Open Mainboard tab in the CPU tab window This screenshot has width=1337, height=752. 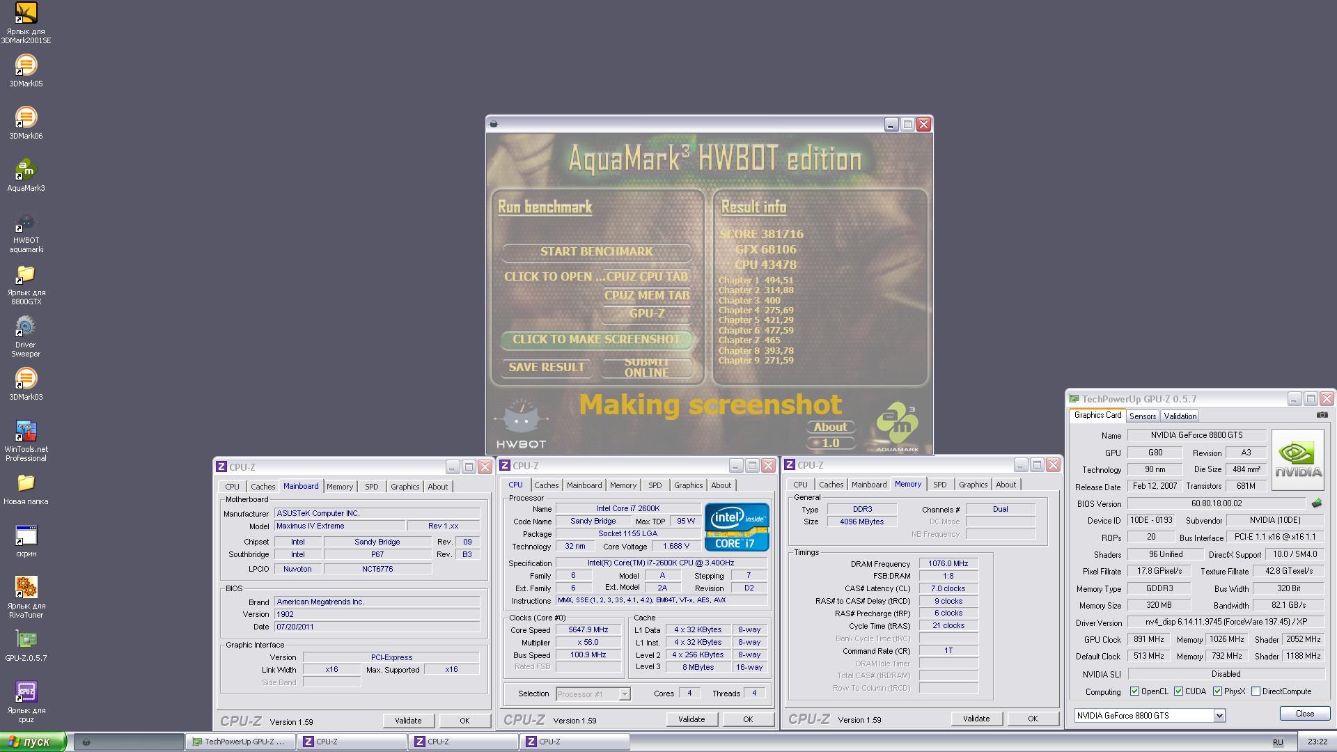coord(584,485)
